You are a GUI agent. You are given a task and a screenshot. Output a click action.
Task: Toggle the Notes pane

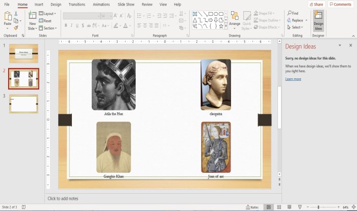(x=252, y=207)
